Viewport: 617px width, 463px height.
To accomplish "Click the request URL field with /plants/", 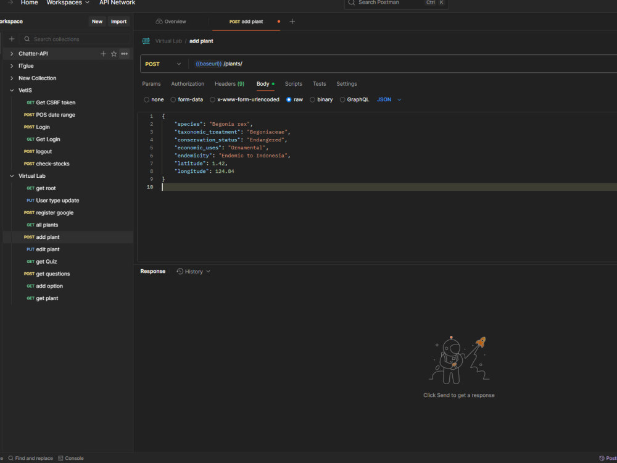I will 402,64.
